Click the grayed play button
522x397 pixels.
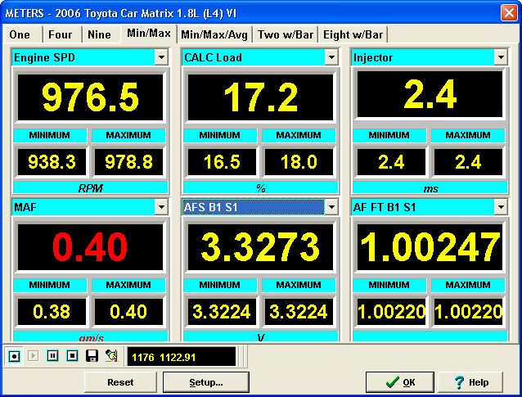34,356
